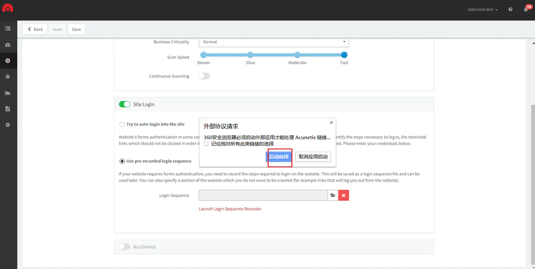The height and width of the screenshot is (269, 535).
Task: Click Launch Login Sequence Recorder link
Action: 230,209
